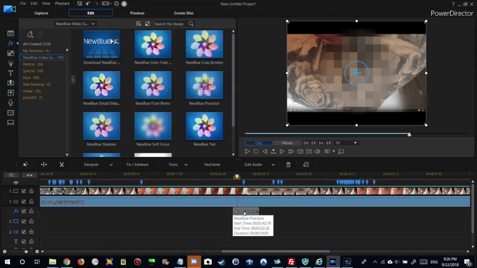Image resolution: width=477 pixels, height=268 pixels.
Task: Take a snapshot with camera icon
Action: coord(300,151)
